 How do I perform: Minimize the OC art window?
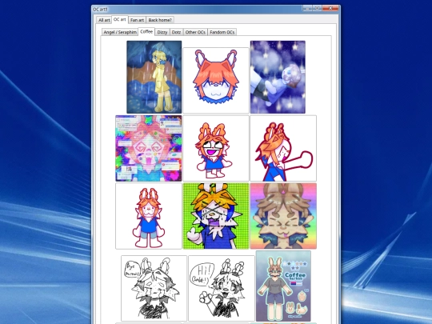[307, 8]
